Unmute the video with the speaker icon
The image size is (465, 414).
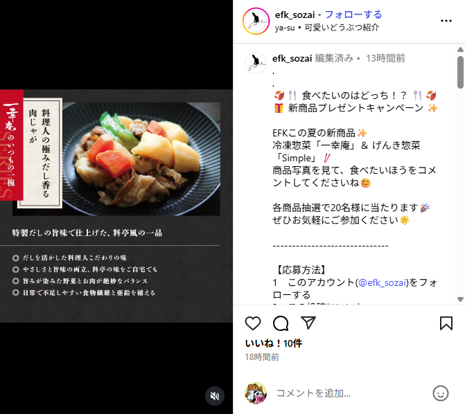tap(215, 396)
